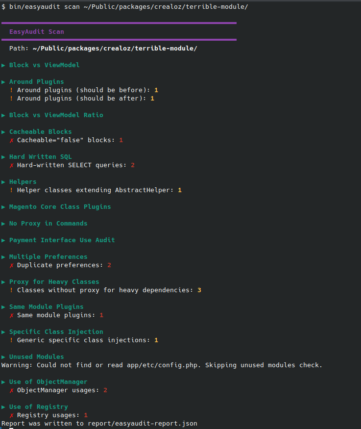361x429 pixels.
Task: Click the warning mark before Helper classes line
Action: tap(11, 190)
